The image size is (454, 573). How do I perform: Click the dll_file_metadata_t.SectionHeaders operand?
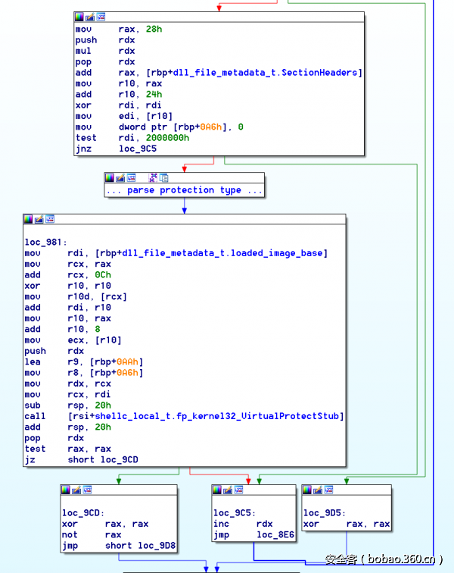click(x=250, y=73)
